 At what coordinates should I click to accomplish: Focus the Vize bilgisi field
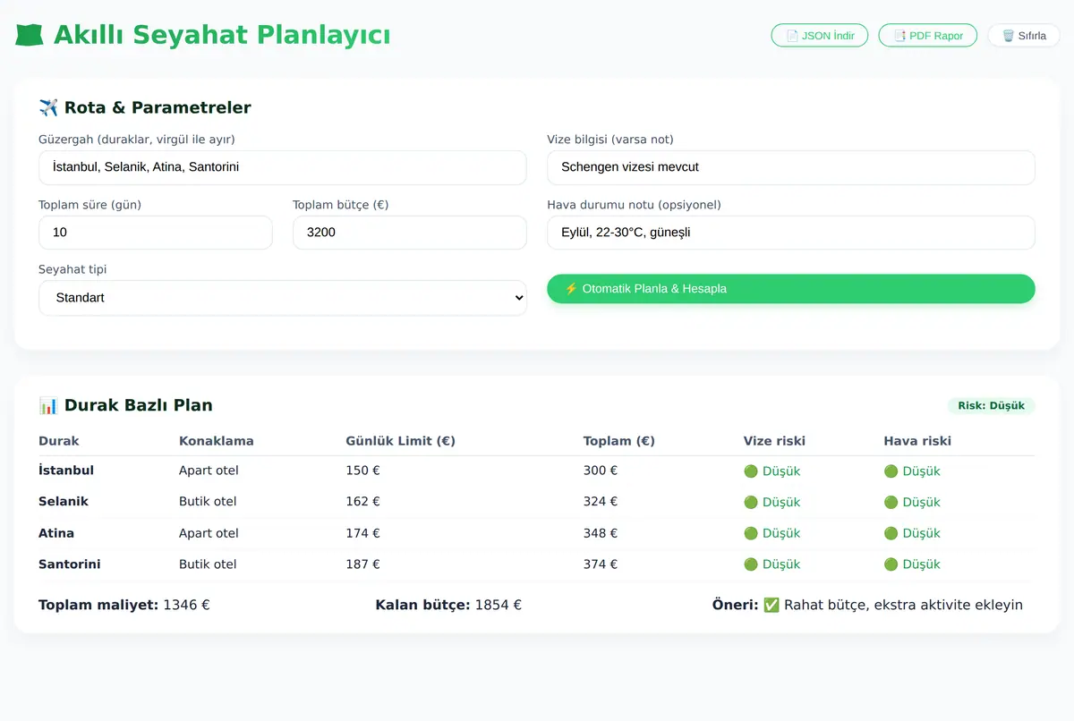pos(791,167)
